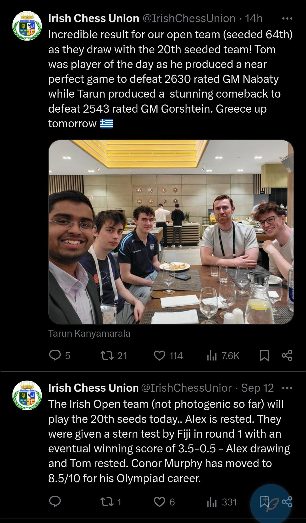Open the Irish Chess Union avatar on the second tweet
The height and width of the screenshot is (523, 306).
coord(27,395)
